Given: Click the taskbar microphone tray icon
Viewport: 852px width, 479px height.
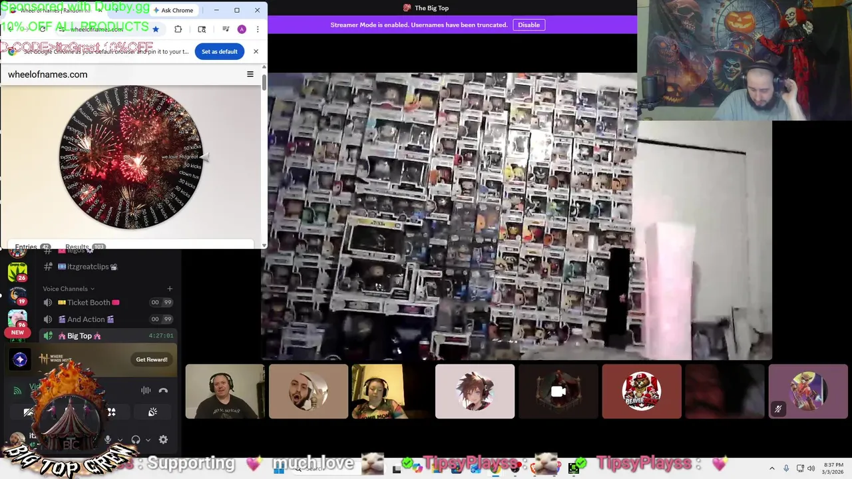Looking at the screenshot, I should pos(786,468).
